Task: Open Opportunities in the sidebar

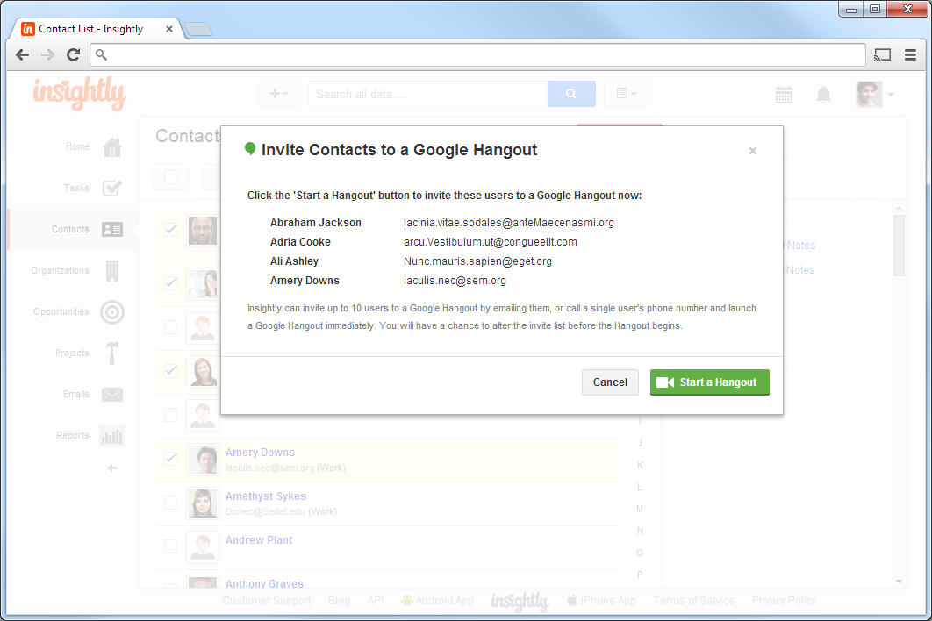Action: click(x=61, y=311)
